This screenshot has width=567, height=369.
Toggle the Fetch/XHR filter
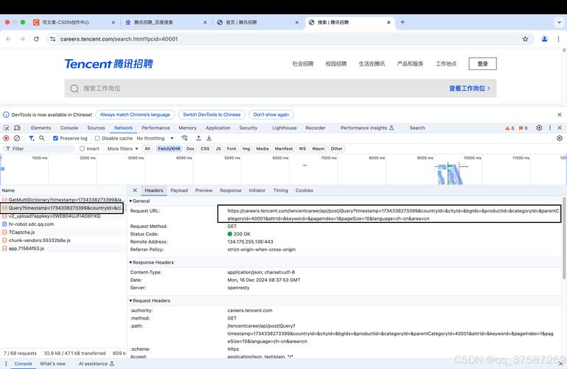[169, 148]
